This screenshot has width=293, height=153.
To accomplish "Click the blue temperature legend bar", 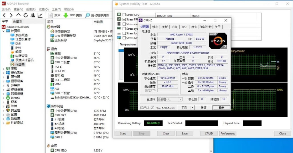I will 121,51.
